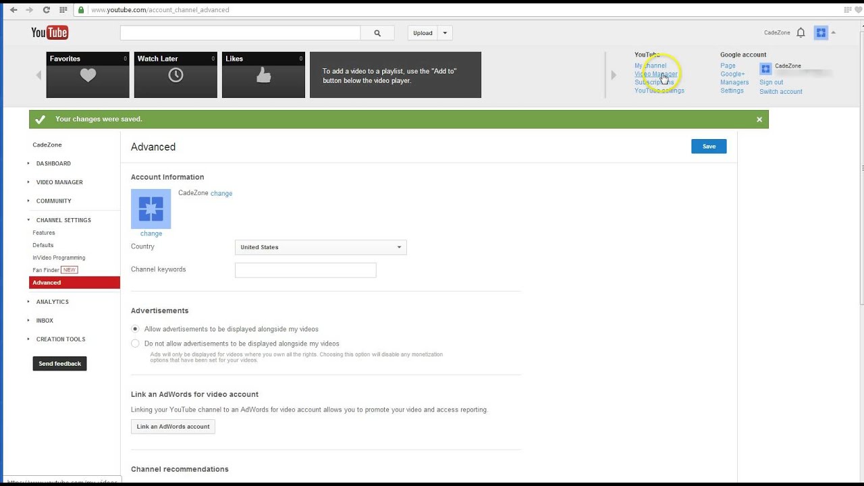Select Allow advertisements radio option

[x=135, y=329]
